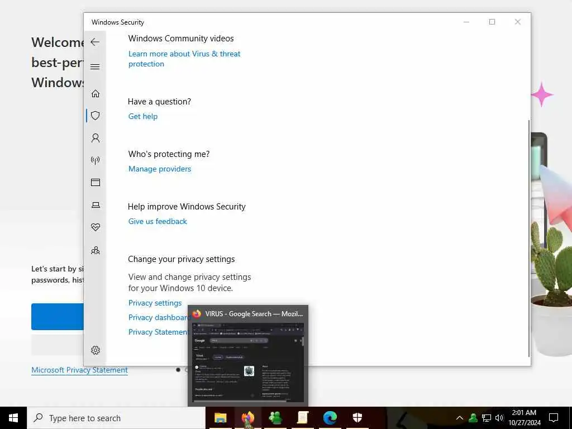The width and height of the screenshot is (572, 429).
Task: Minimize the Windows Security window
Action: (x=466, y=22)
